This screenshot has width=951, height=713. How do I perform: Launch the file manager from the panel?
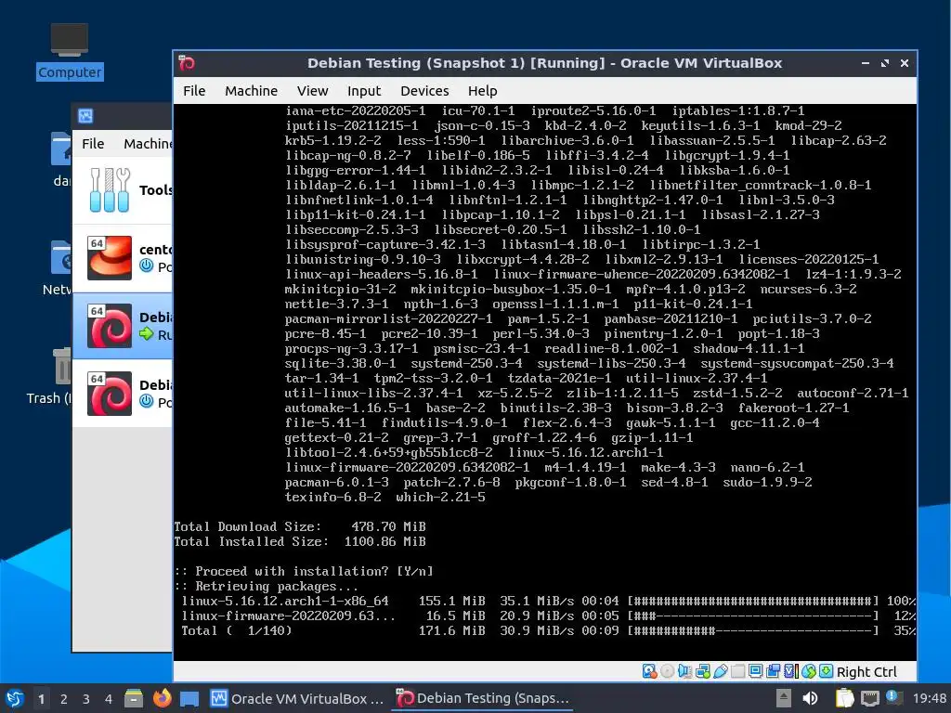click(x=134, y=698)
